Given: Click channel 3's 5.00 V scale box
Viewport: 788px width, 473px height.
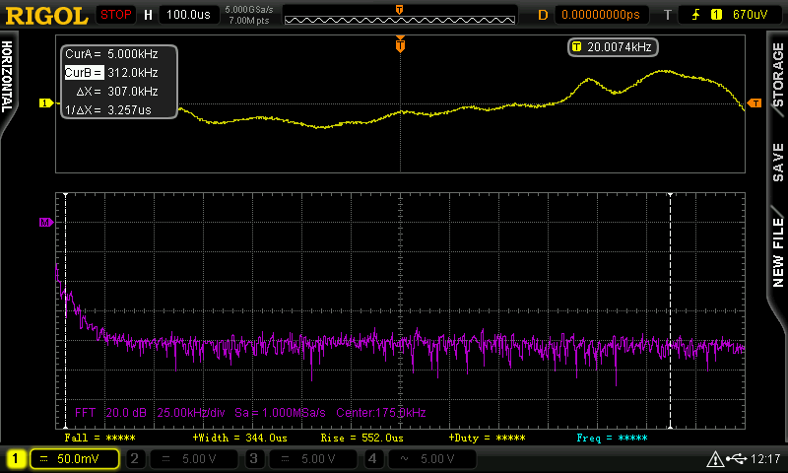Looking at the screenshot, I should (x=313, y=458).
